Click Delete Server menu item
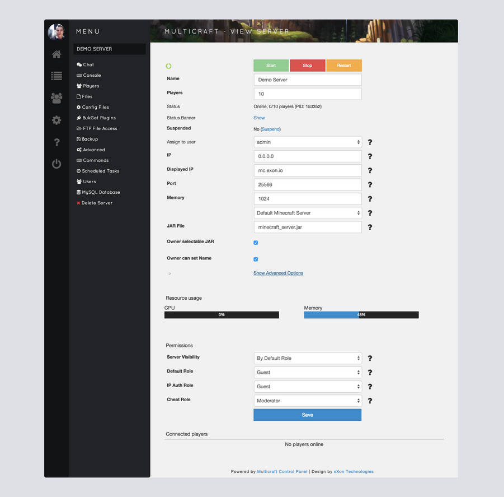Viewport: 504px width, 497px height. tap(95, 202)
